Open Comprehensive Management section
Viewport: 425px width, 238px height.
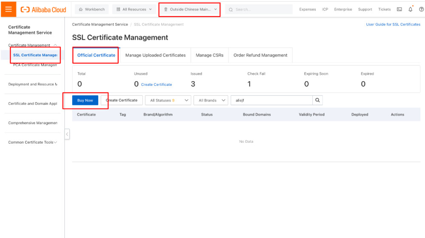tap(33, 123)
